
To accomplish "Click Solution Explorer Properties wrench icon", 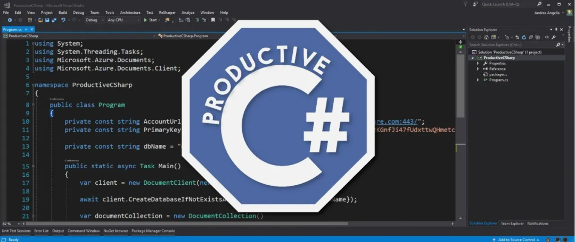I will 554,37.
